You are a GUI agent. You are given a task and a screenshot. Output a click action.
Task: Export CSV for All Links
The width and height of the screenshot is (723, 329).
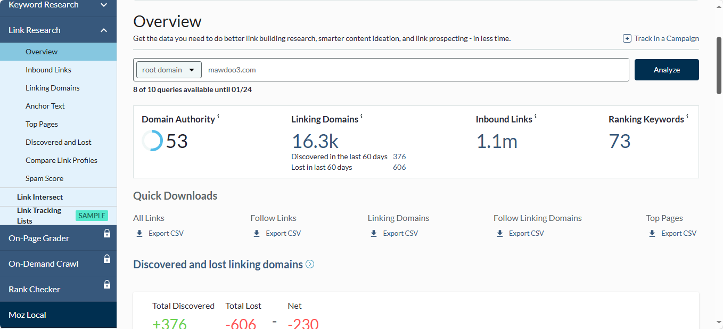point(166,233)
